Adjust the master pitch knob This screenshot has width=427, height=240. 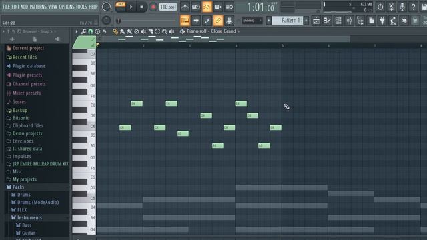click(x=106, y=21)
